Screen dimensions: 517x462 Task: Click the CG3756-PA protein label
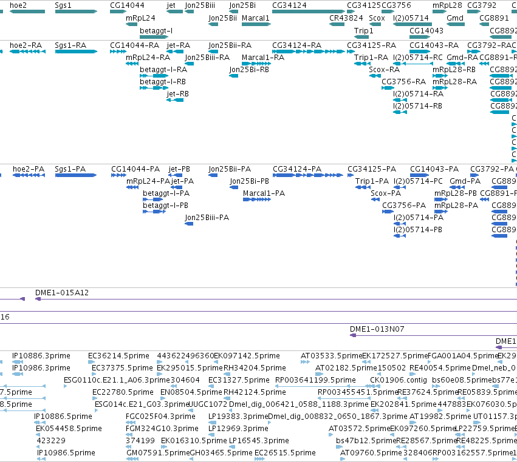(404, 205)
